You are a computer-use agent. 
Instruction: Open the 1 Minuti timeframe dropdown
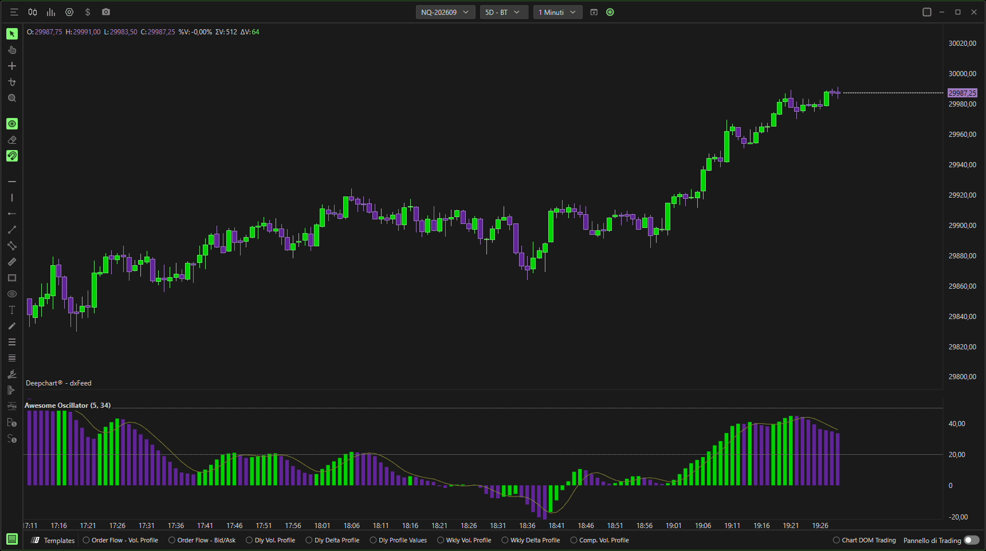pyautogui.click(x=557, y=12)
